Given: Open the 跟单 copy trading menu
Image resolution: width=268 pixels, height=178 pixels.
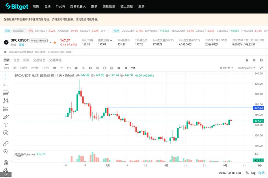Looking at the screenshot, I should click(94, 6).
